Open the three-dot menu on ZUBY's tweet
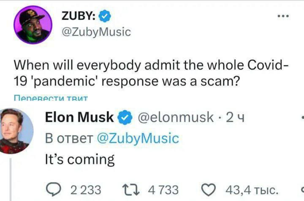 (283, 16)
